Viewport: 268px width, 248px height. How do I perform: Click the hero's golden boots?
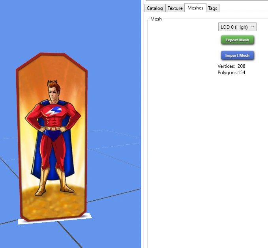tap(54, 181)
